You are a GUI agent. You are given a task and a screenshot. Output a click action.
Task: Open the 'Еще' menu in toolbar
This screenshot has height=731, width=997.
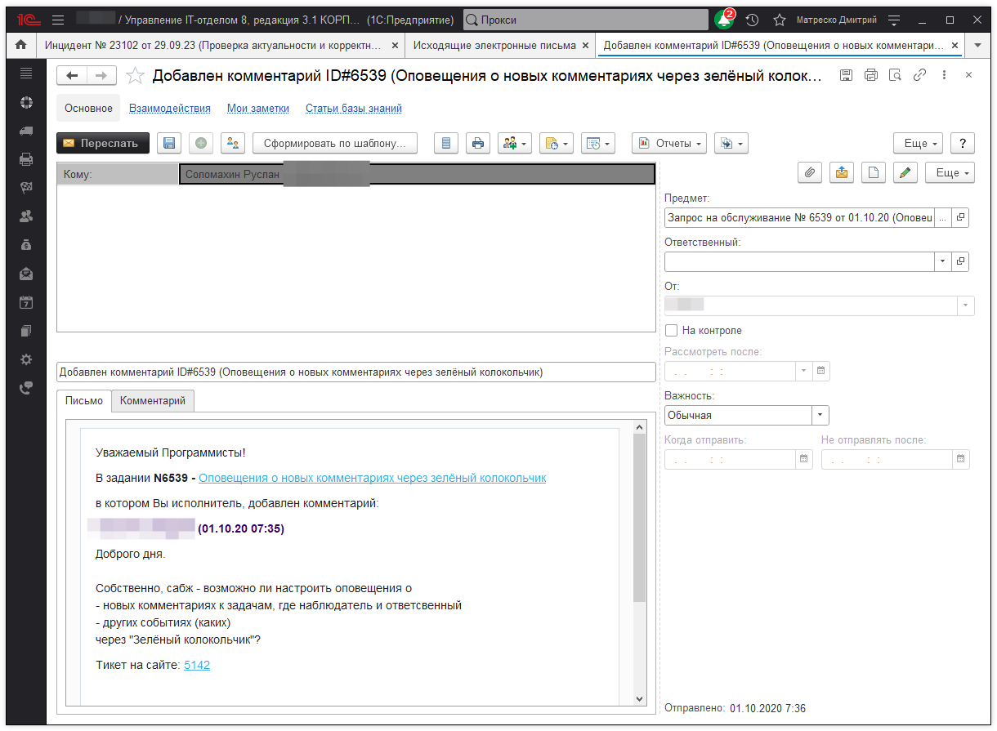pos(919,143)
